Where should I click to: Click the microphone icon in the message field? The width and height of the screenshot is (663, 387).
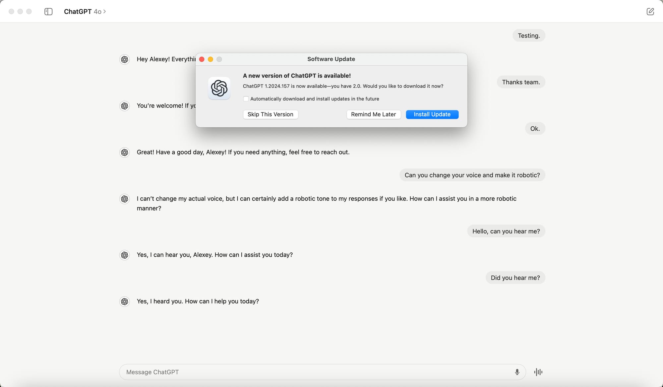[x=516, y=372]
